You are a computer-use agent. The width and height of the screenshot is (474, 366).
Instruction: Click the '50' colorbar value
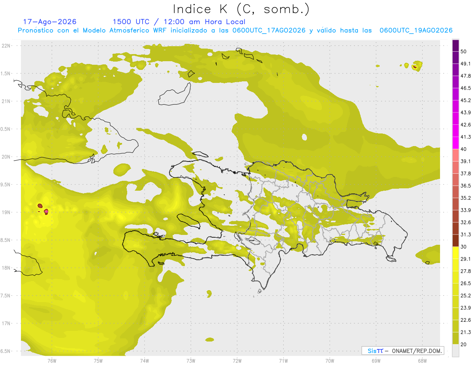464,52
